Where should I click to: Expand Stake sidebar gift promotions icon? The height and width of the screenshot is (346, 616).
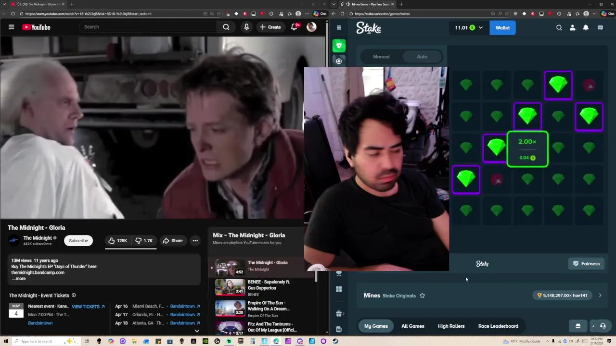pos(339,314)
